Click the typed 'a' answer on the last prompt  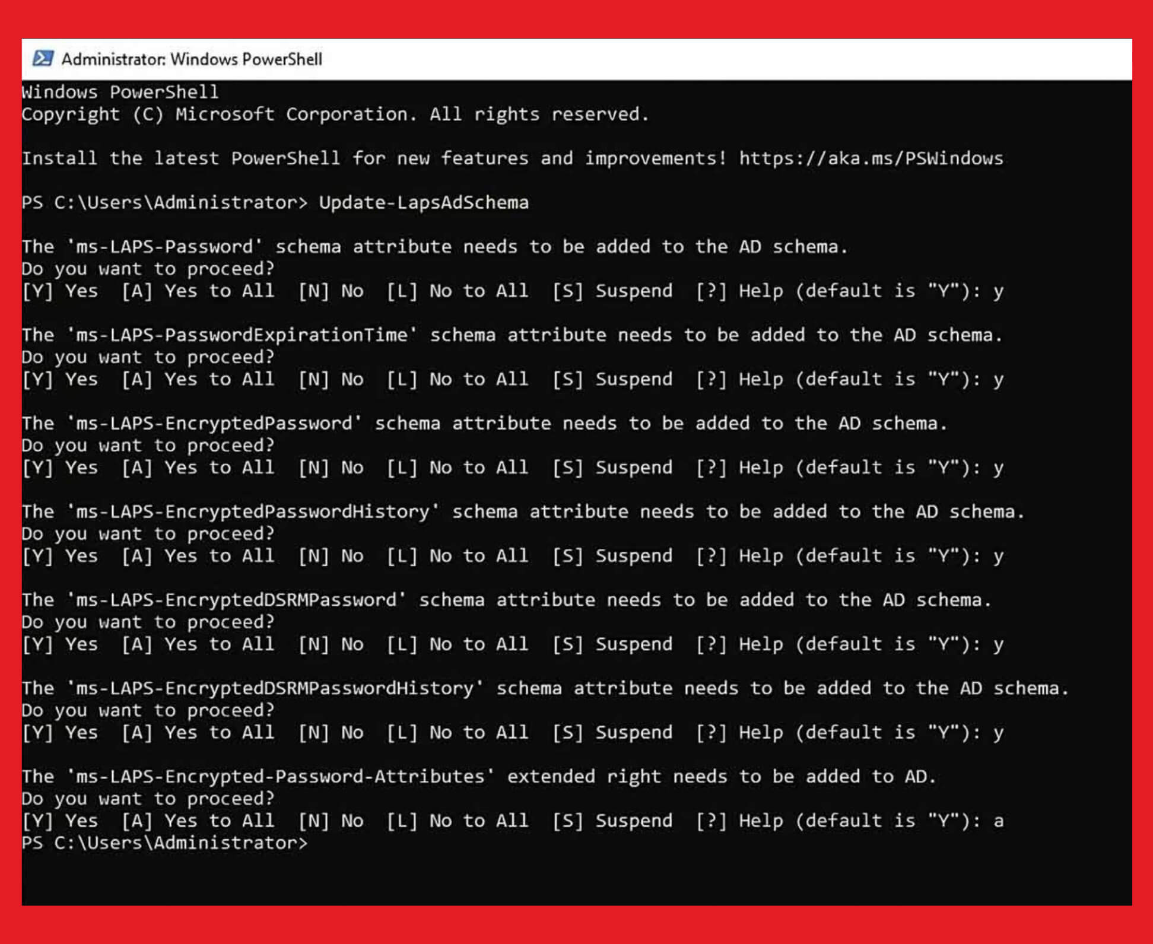[998, 821]
